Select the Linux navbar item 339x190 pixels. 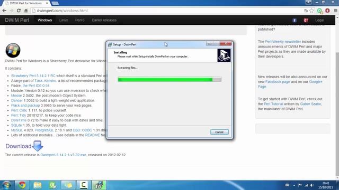click(64, 20)
